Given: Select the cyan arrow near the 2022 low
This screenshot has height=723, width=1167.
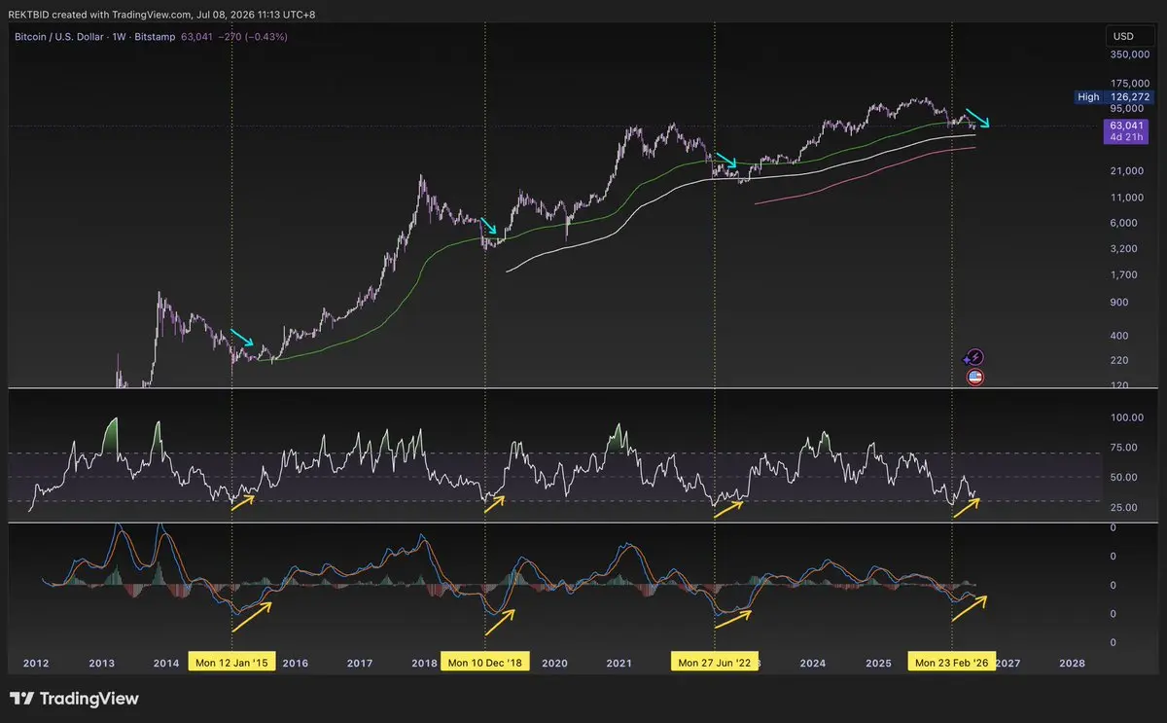Looking at the screenshot, I should coord(727,163).
